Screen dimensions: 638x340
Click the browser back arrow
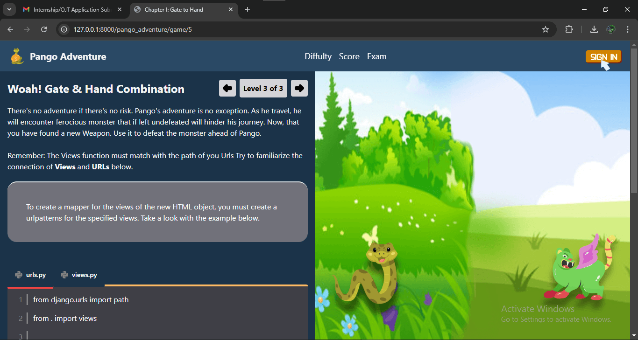pos(11,29)
